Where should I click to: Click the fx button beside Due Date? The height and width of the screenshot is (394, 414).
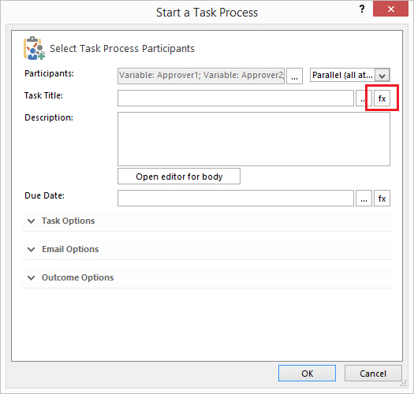point(382,199)
